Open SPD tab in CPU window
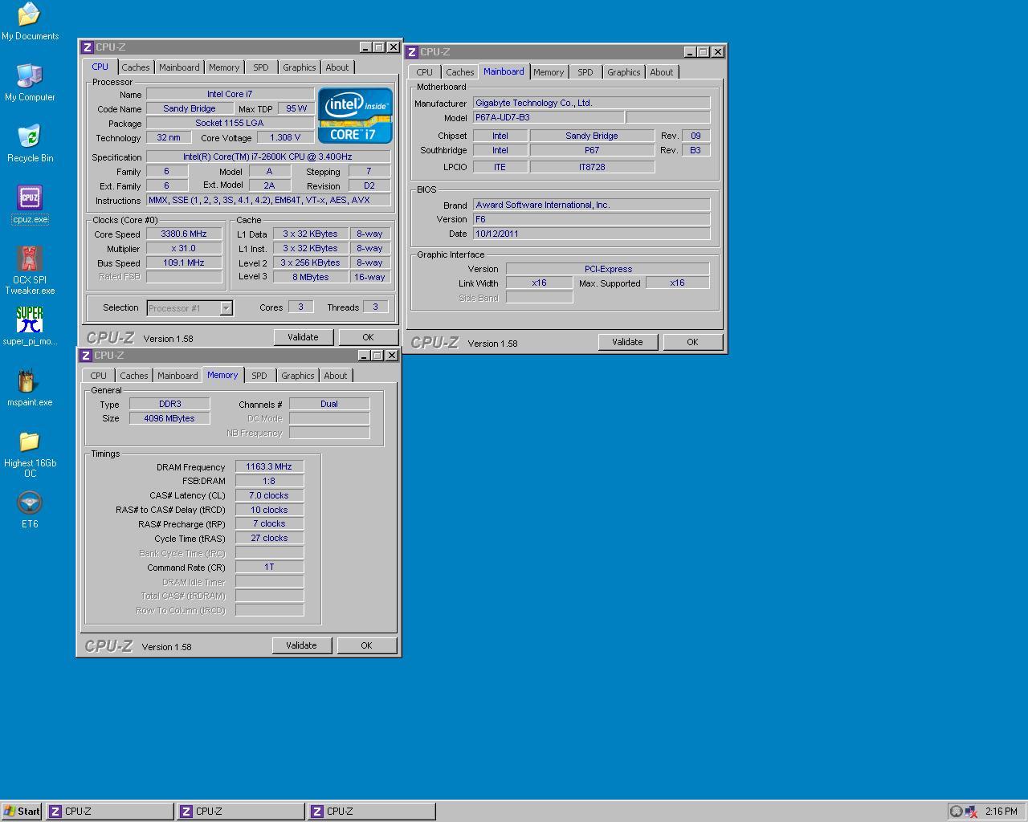Viewport: 1028px width, 822px height. click(x=261, y=67)
